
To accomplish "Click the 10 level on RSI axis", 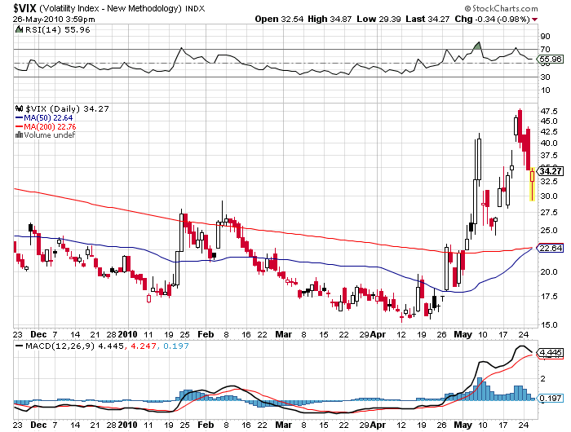I will 545,90.
